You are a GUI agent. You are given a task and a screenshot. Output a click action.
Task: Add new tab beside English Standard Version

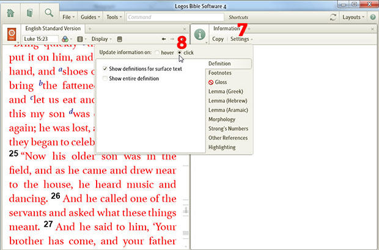point(90,29)
